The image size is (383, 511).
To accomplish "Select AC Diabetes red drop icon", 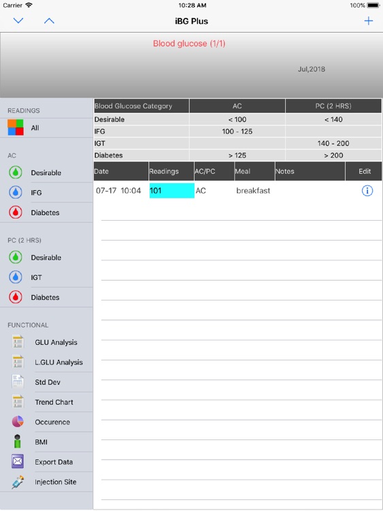I will pyautogui.click(x=15, y=213).
